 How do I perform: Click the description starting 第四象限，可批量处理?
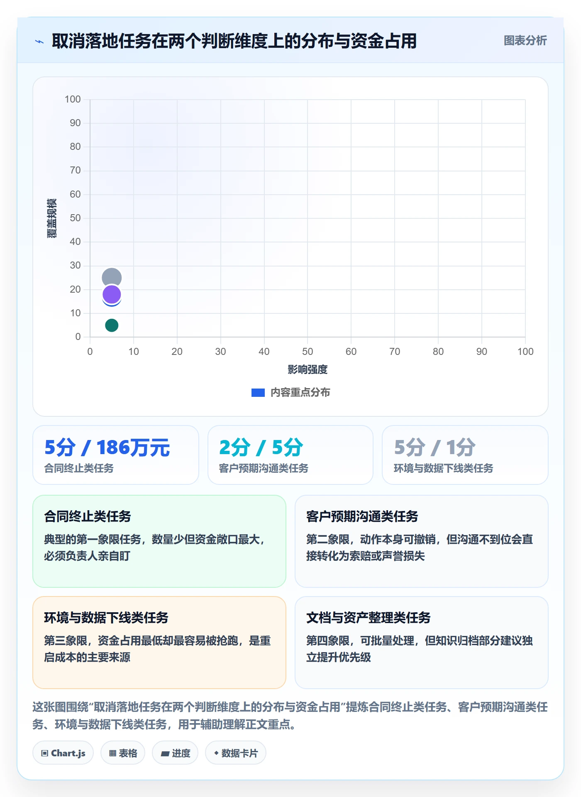(420, 649)
